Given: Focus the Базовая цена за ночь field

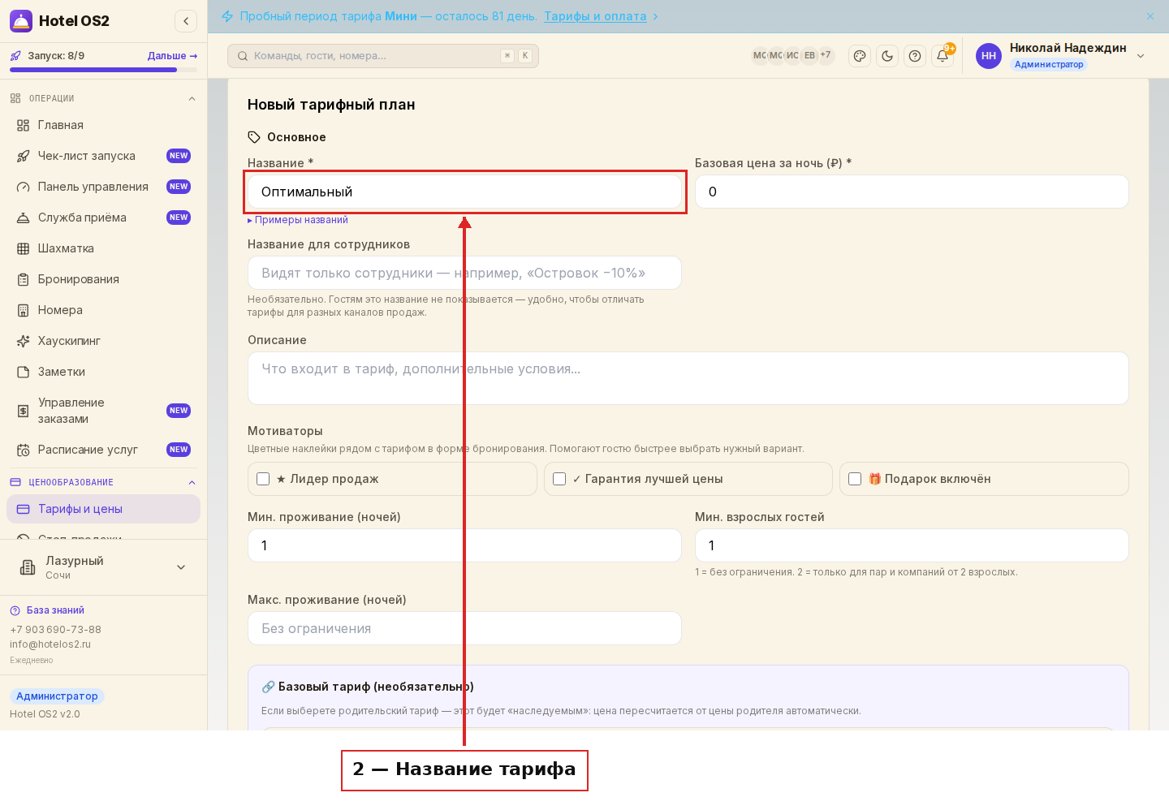Looking at the screenshot, I should [x=912, y=192].
